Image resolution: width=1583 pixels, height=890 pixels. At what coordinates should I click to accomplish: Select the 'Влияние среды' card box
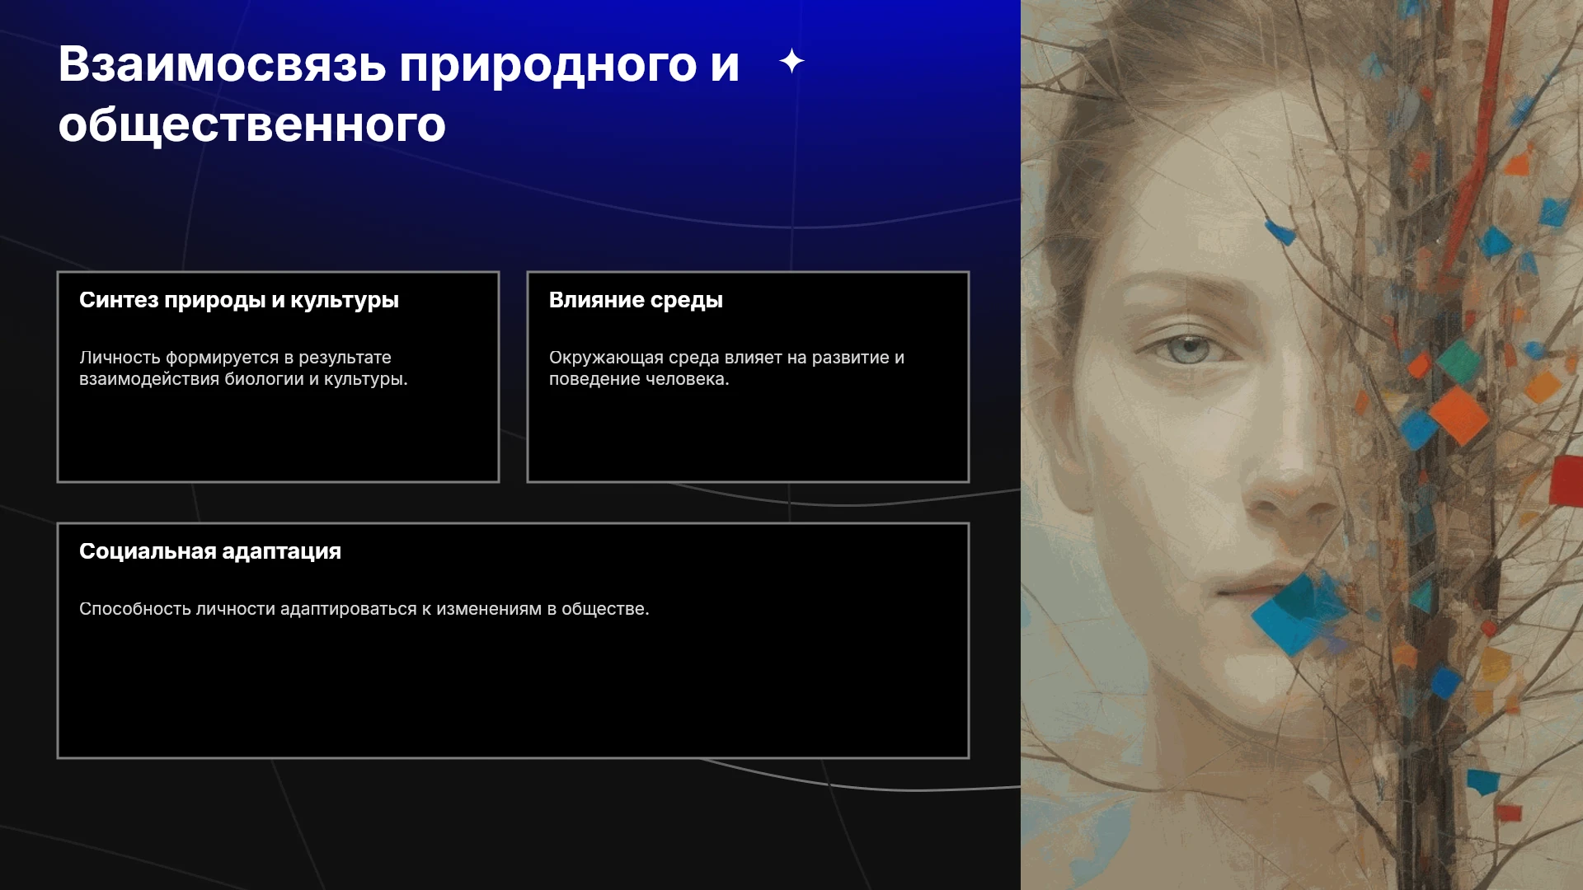748,377
